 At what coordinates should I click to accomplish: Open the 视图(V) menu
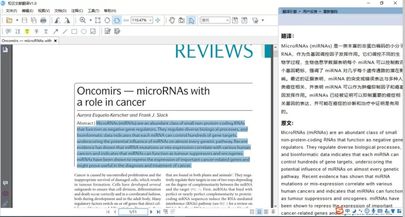click(43, 10)
